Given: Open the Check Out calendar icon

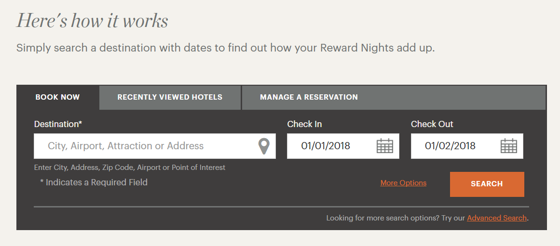Looking at the screenshot, I should 508,146.
